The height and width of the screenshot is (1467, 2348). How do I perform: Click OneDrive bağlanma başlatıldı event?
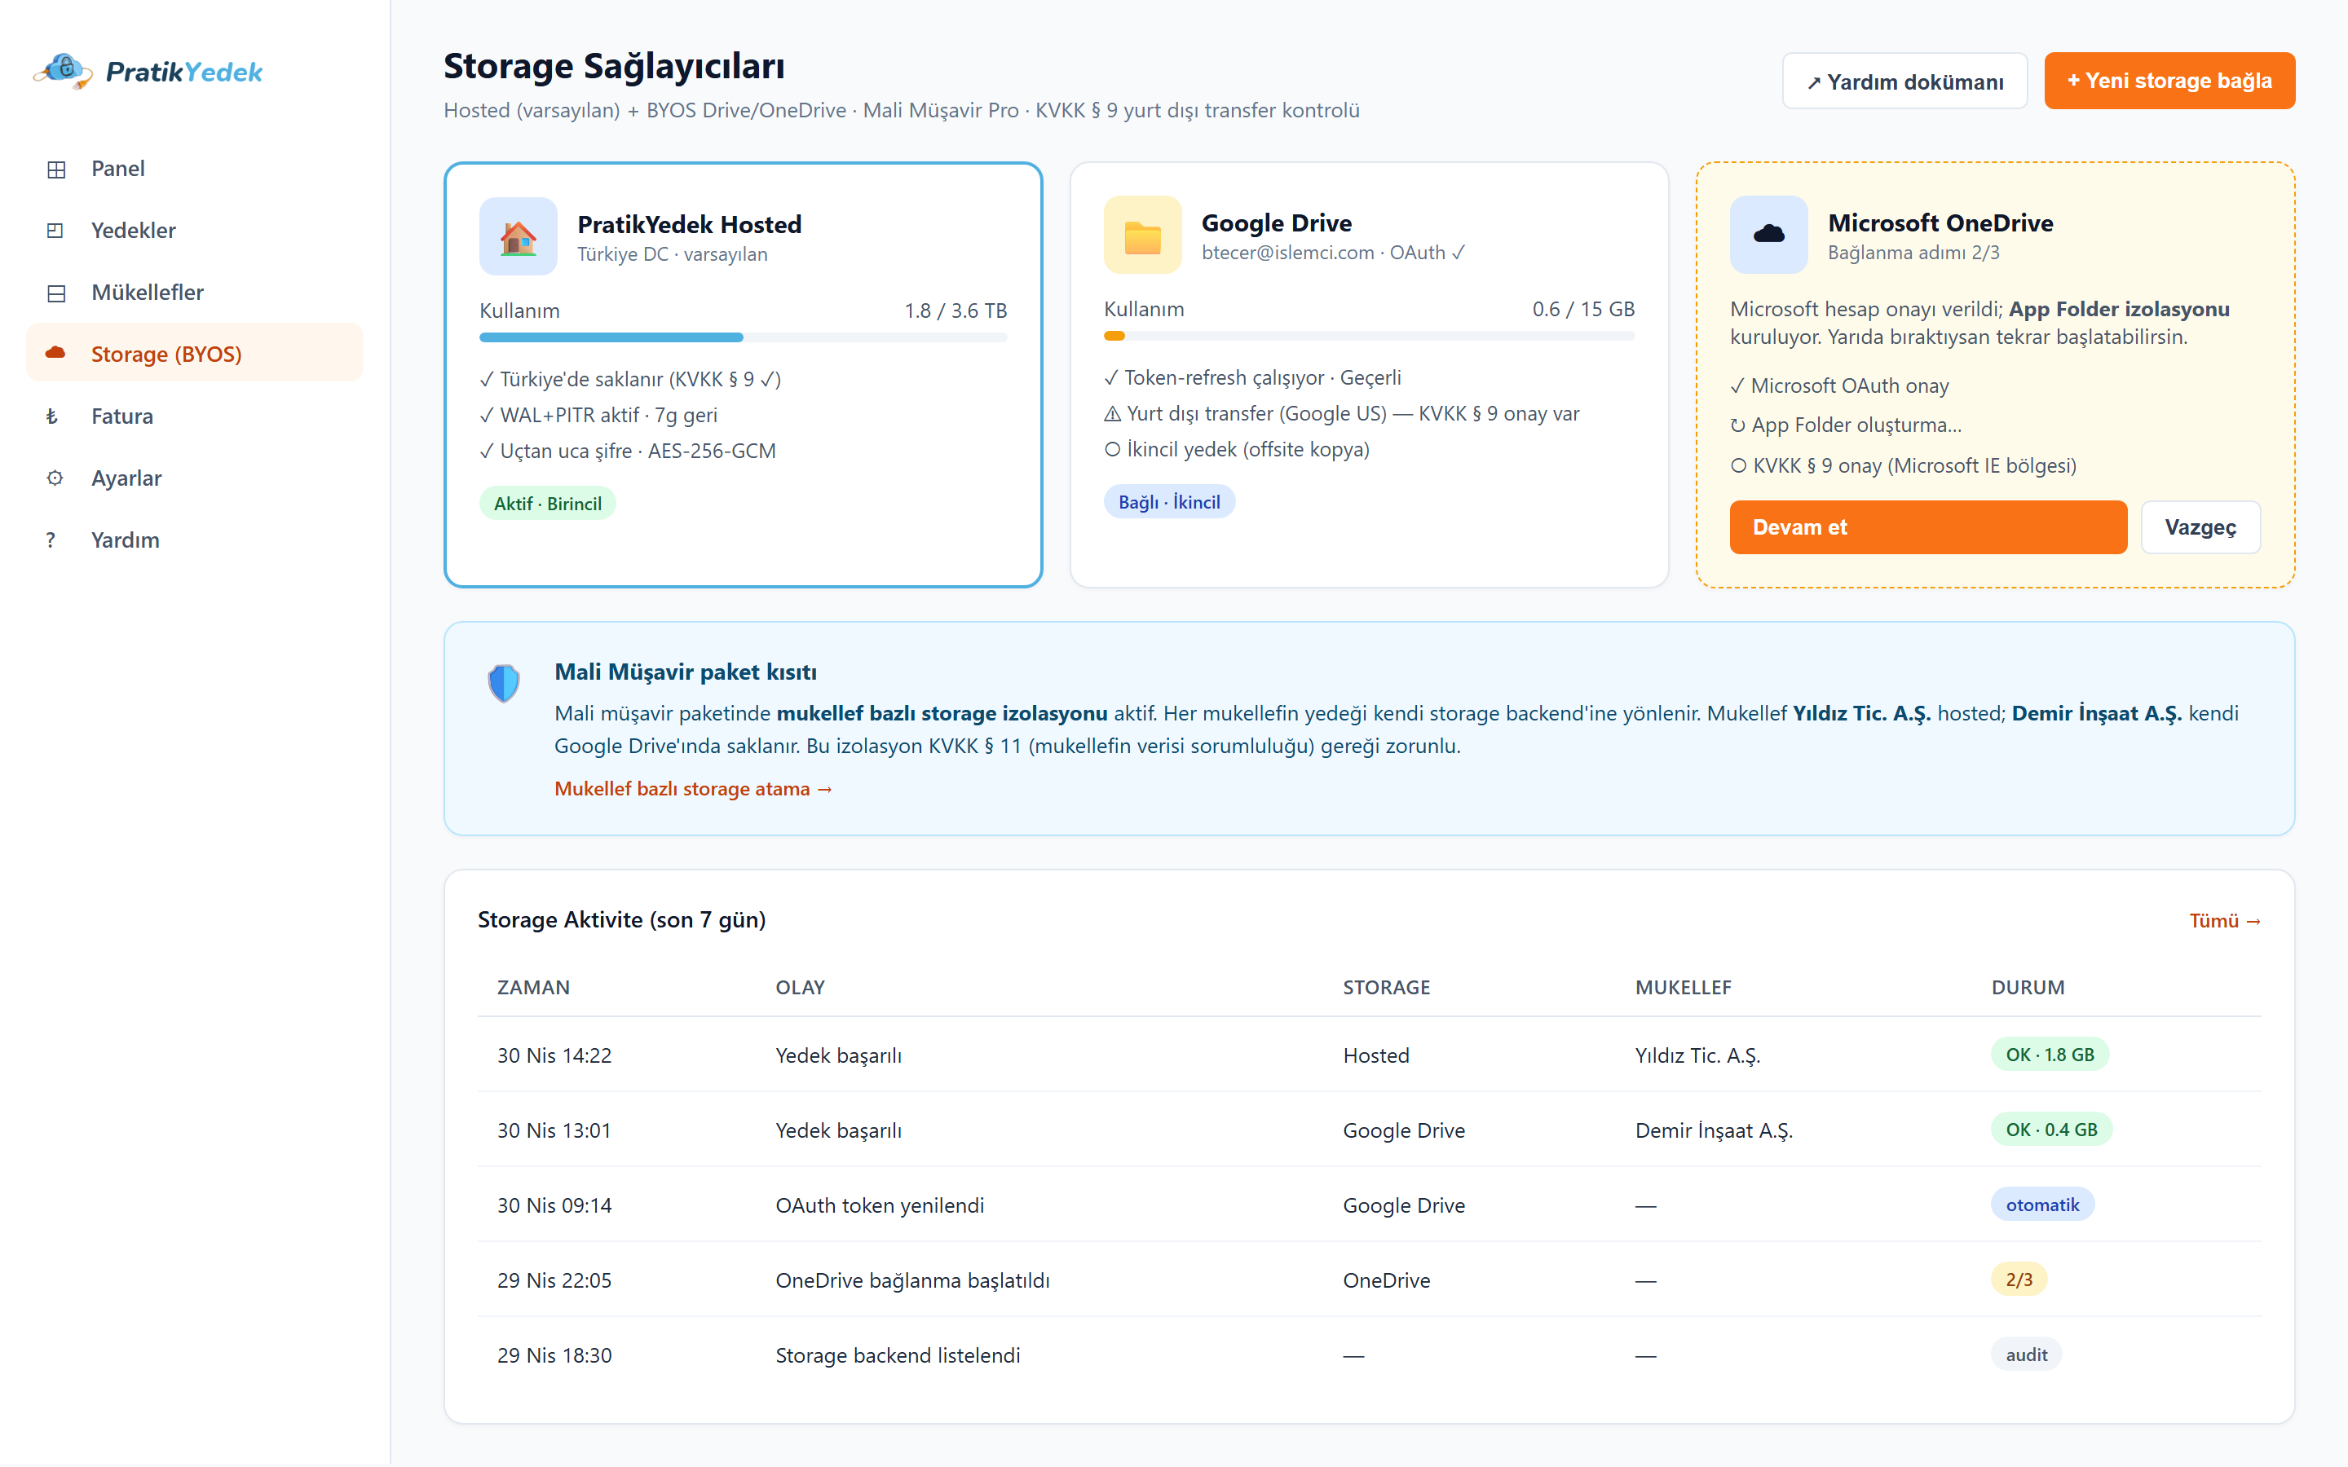point(912,1280)
